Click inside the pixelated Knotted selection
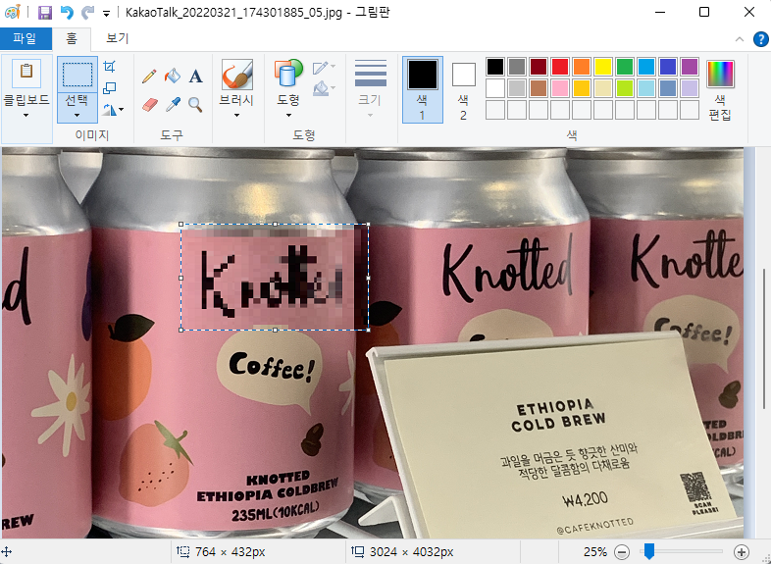The width and height of the screenshot is (771, 564). [275, 278]
